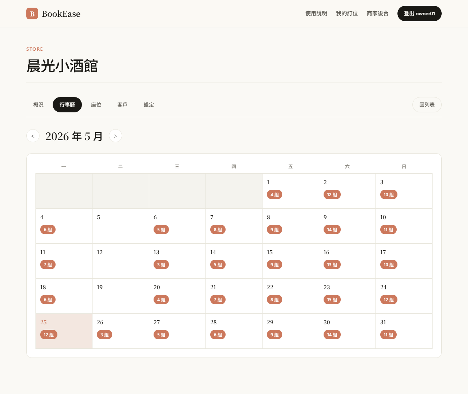Open 我的訂位 page

[x=347, y=13]
